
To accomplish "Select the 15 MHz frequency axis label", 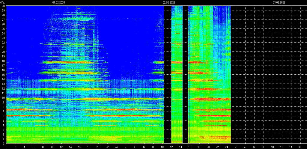I will coord(3,74).
